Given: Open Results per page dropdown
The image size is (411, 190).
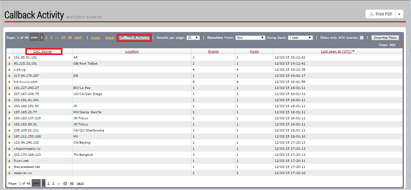Looking at the screenshot, I should 193,38.
